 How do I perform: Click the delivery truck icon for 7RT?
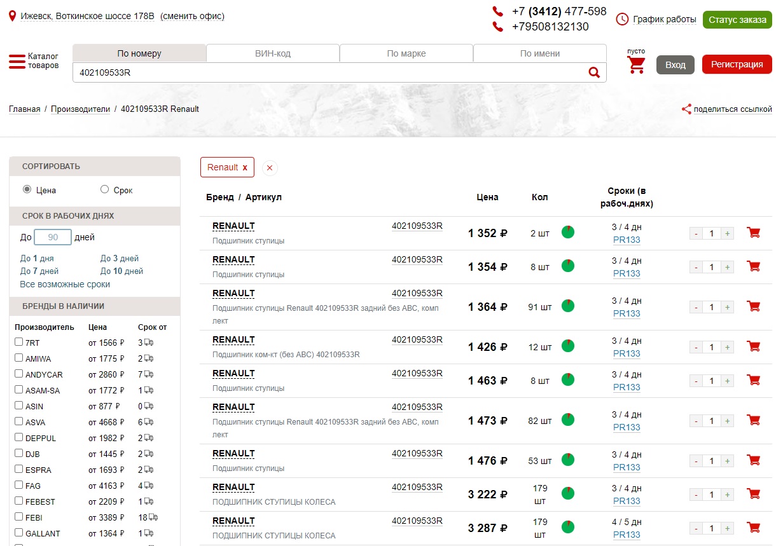coord(149,343)
